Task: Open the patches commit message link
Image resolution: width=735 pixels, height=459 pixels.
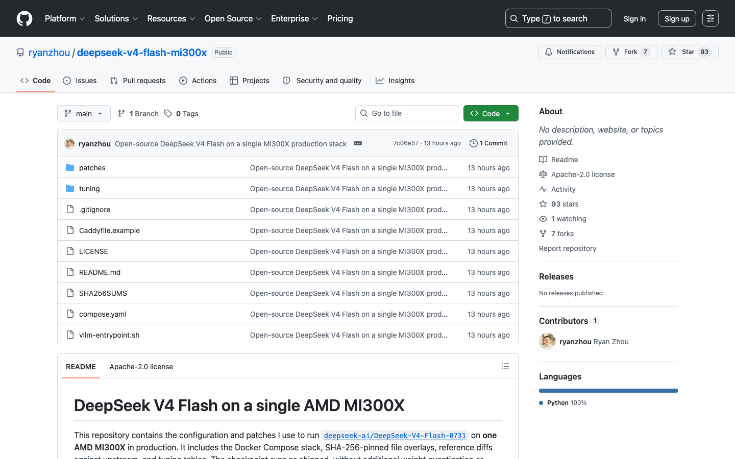Action: 349,168
